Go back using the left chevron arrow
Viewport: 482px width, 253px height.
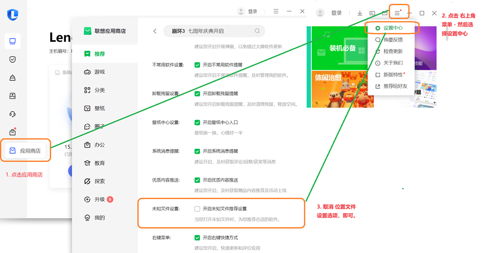155,31
